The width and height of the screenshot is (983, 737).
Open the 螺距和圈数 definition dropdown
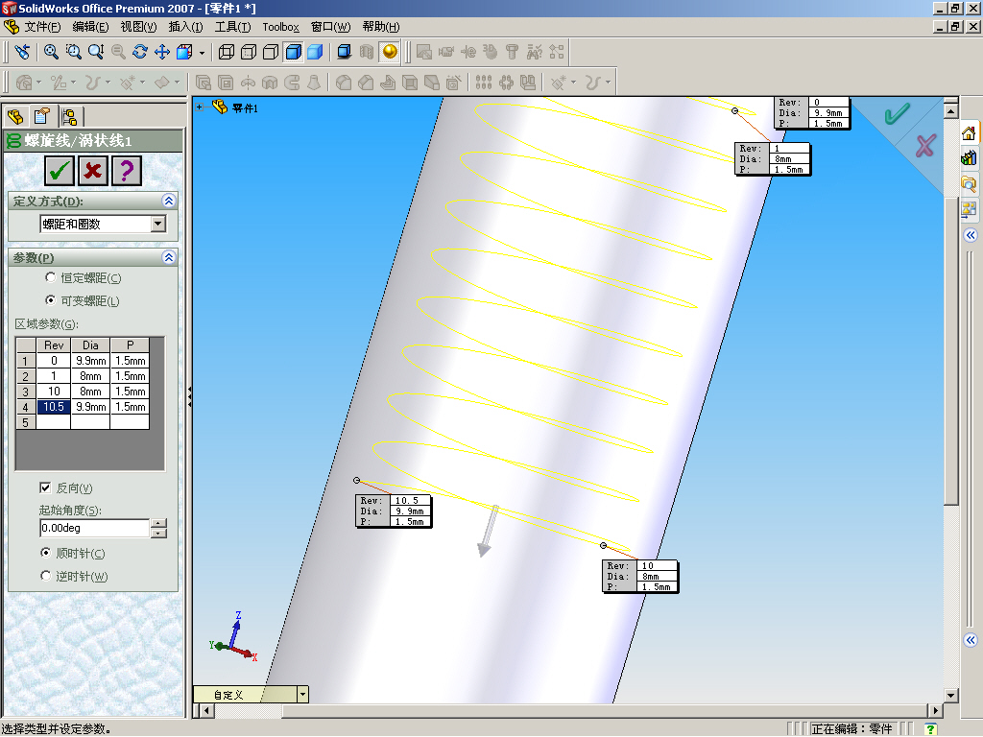[158, 224]
